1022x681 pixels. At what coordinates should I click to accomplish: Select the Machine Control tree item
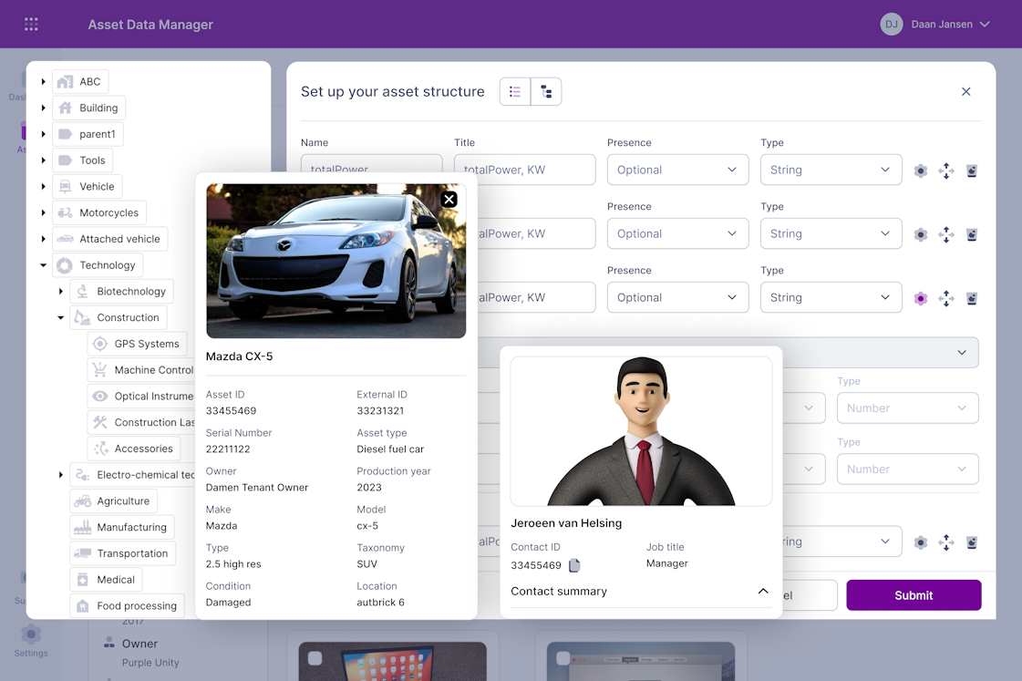pos(140,369)
